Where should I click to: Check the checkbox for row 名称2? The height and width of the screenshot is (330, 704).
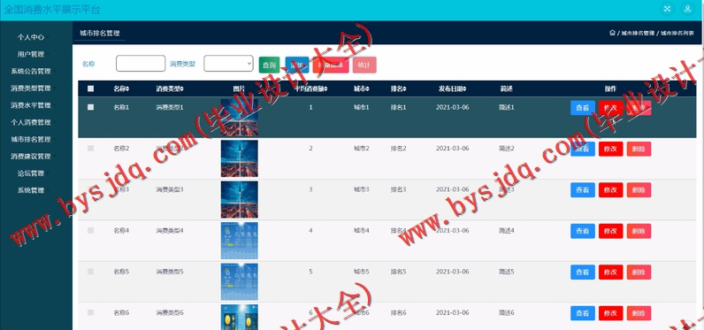tap(91, 148)
